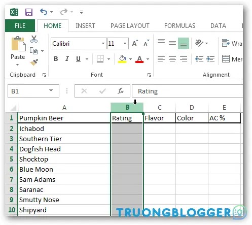Open the Undo history dropdown arrow
This screenshot has width=252, height=225.
pyautogui.click(x=51, y=12)
